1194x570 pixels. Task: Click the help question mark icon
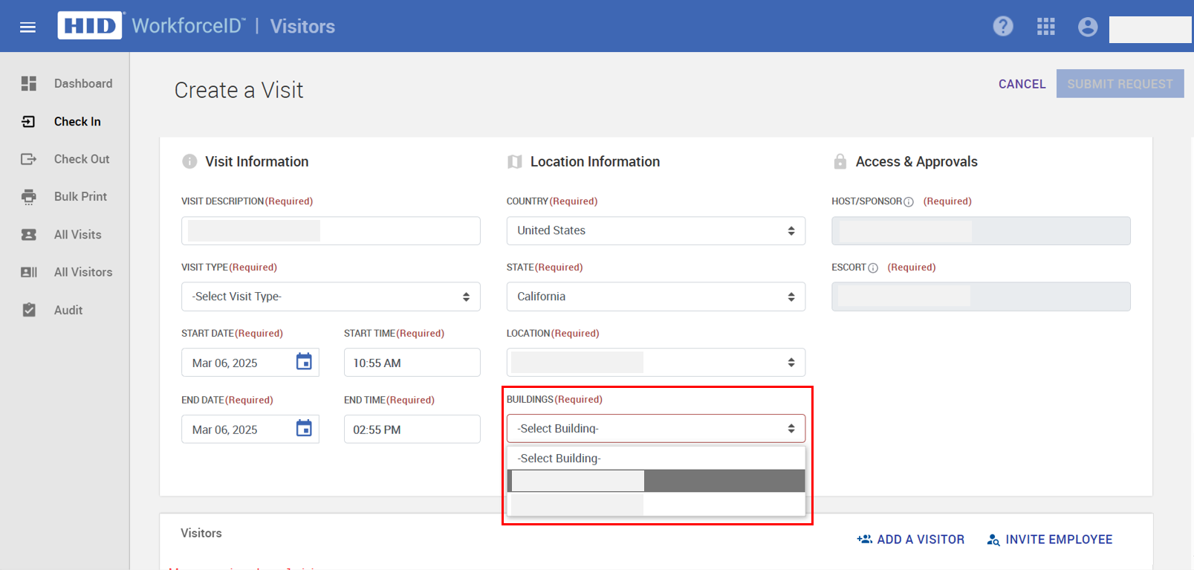tap(1003, 27)
